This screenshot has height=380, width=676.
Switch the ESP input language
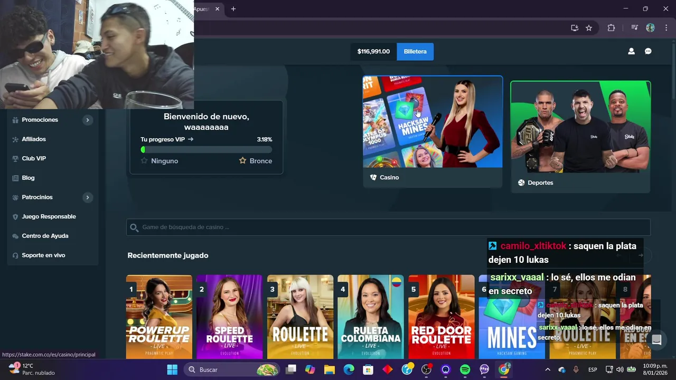click(x=593, y=369)
